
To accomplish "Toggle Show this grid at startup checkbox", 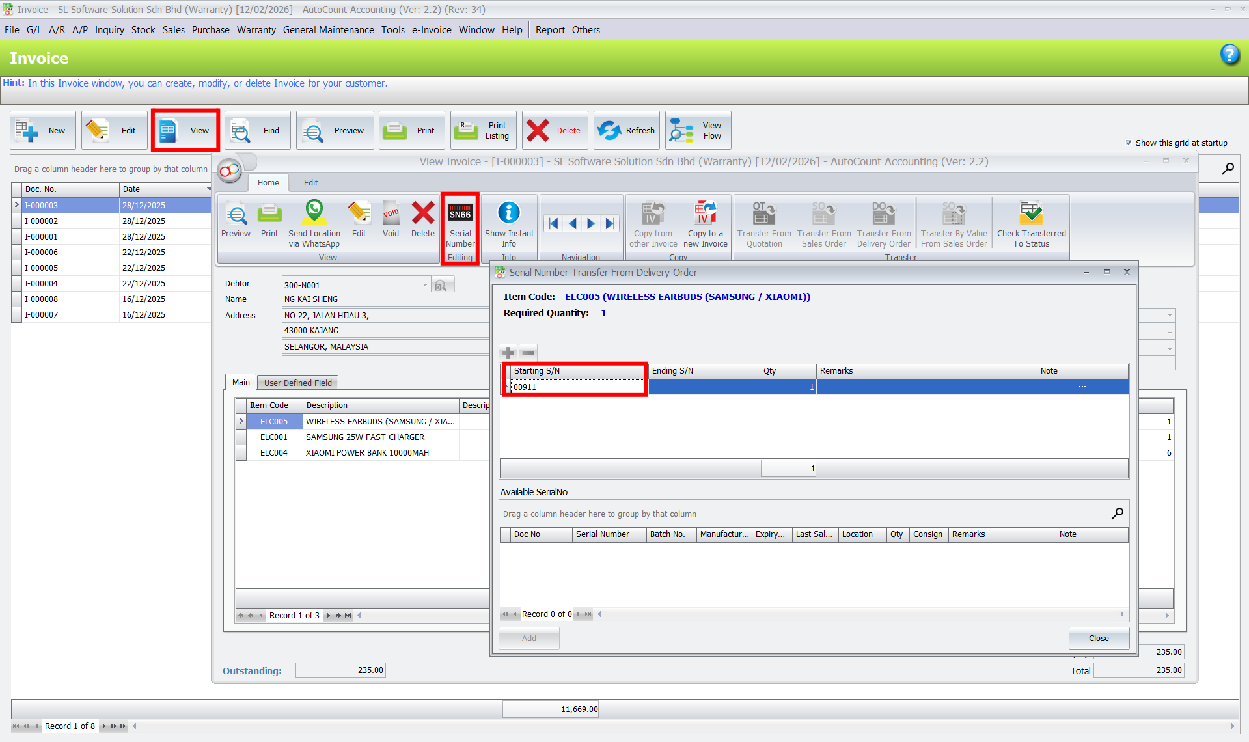I will (1129, 143).
